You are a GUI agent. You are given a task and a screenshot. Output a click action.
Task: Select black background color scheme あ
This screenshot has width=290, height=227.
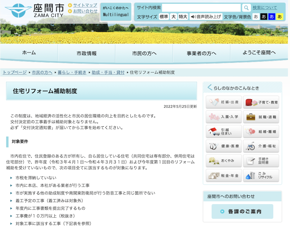264,17
